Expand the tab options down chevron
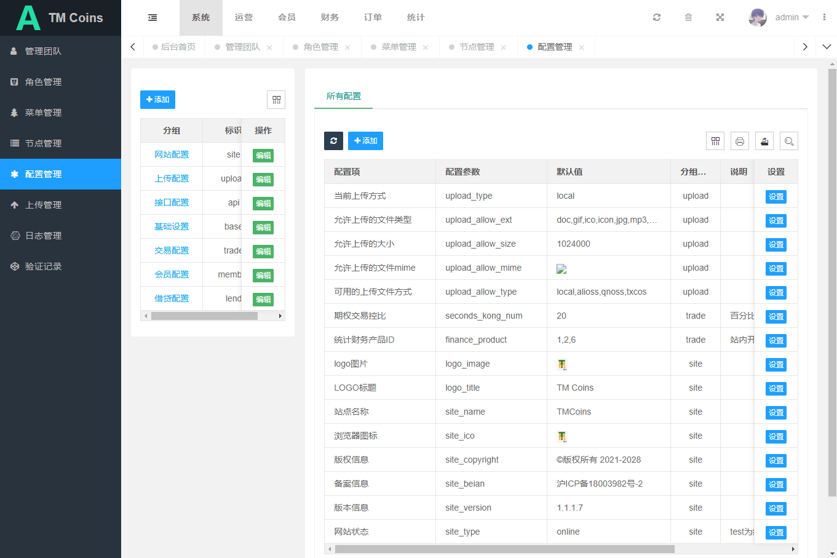The height and width of the screenshot is (558, 837). tap(827, 47)
